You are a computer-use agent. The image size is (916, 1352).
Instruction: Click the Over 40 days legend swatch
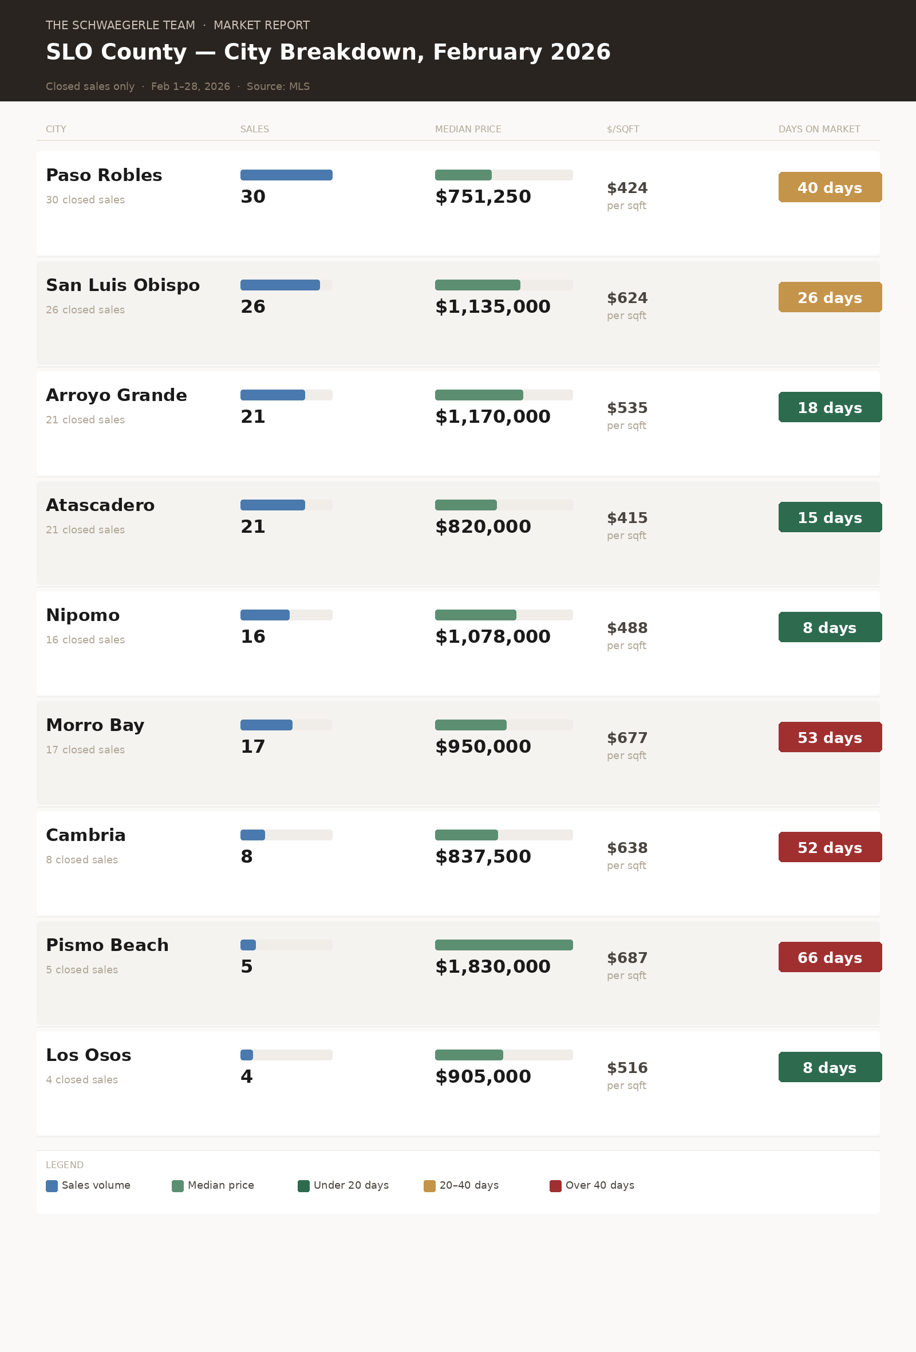pyautogui.click(x=556, y=1186)
